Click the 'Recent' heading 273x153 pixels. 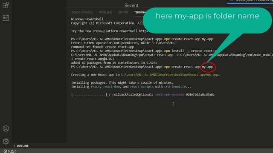pos(131,6)
